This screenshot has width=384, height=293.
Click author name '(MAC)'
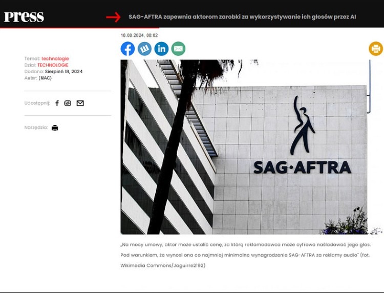point(45,78)
